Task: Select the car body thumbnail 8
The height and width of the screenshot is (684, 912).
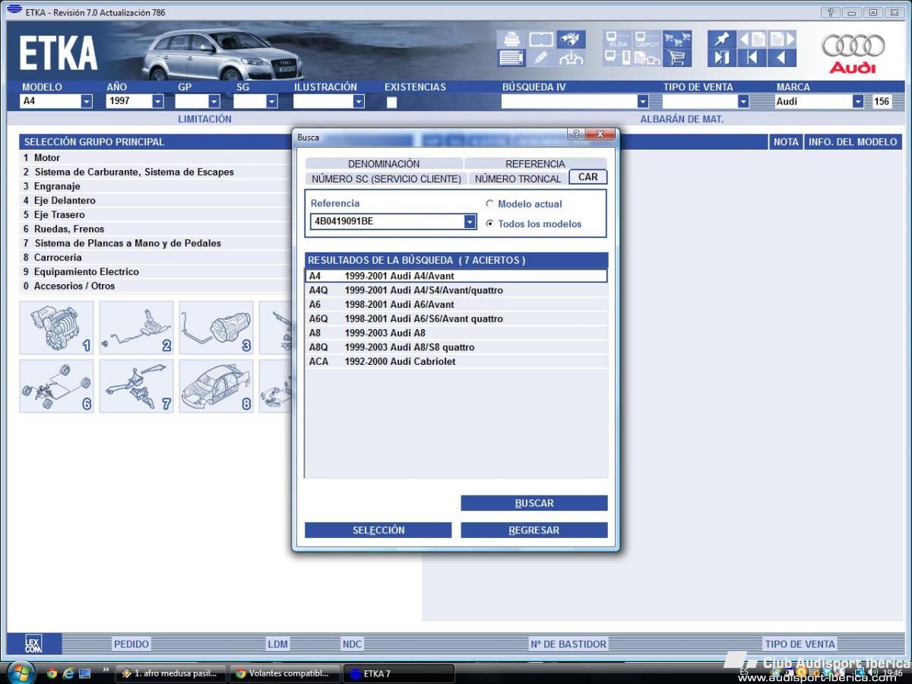Action: [217, 386]
